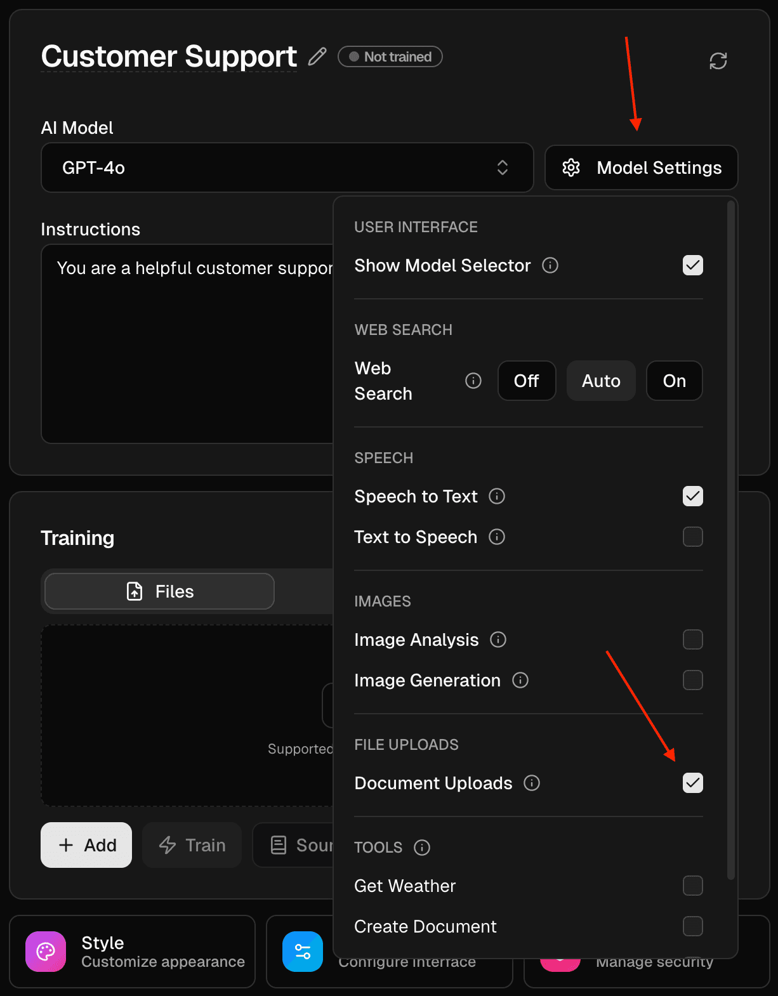Toggle the Show Model Selector checkbox

pyautogui.click(x=692, y=265)
